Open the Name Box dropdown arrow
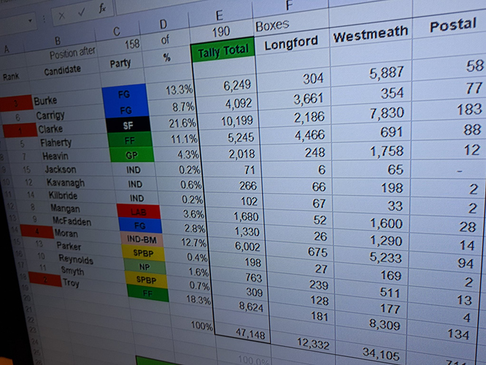The image size is (486, 365). point(31,19)
